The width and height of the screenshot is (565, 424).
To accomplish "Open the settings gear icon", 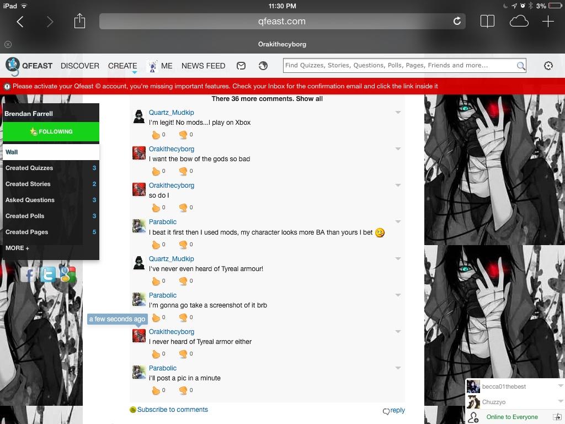I will [548, 66].
